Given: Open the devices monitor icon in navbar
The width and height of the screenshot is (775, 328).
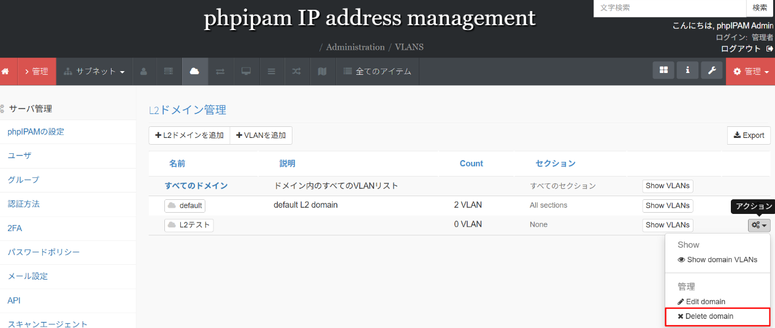Looking at the screenshot, I should tap(246, 72).
